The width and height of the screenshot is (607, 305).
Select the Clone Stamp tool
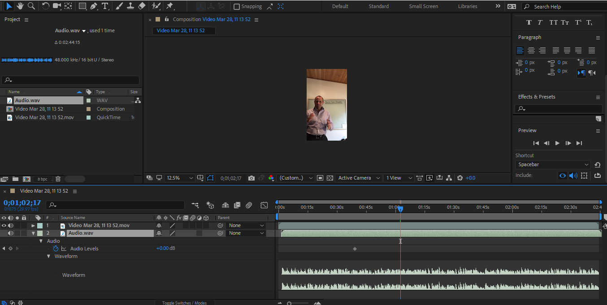(x=130, y=6)
